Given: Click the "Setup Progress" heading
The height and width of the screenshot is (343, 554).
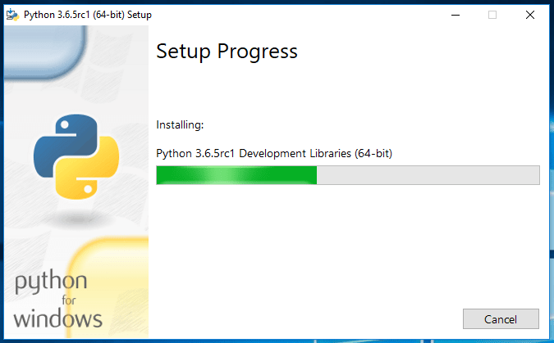Looking at the screenshot, I should (227, 52).
